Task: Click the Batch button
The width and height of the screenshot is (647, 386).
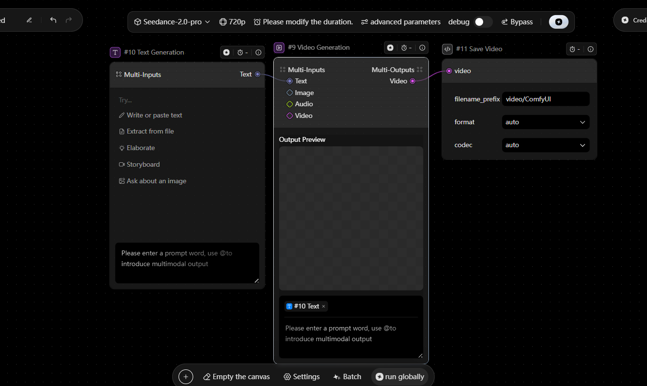Action: (347, 377)
